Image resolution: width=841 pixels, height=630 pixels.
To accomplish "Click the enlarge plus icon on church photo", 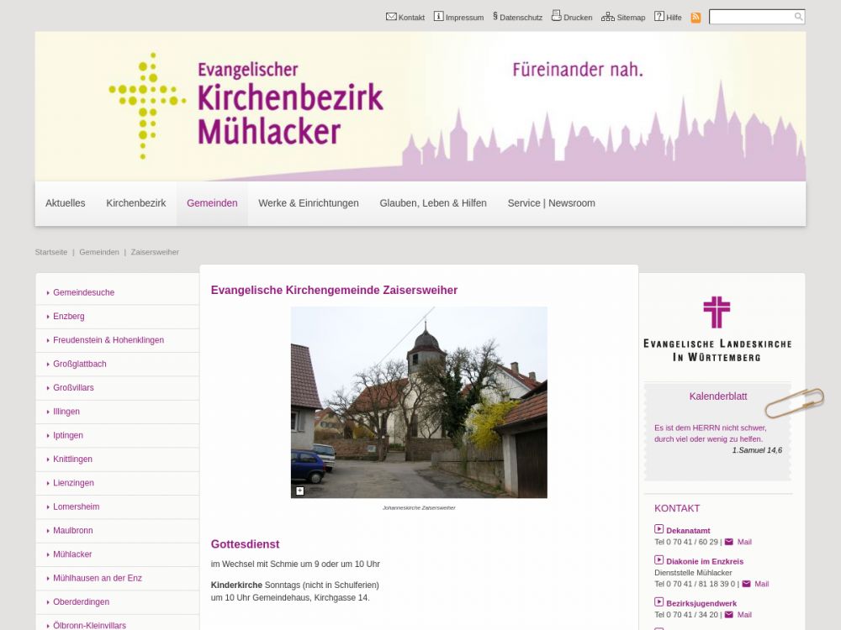I will (x=300, y=491).
